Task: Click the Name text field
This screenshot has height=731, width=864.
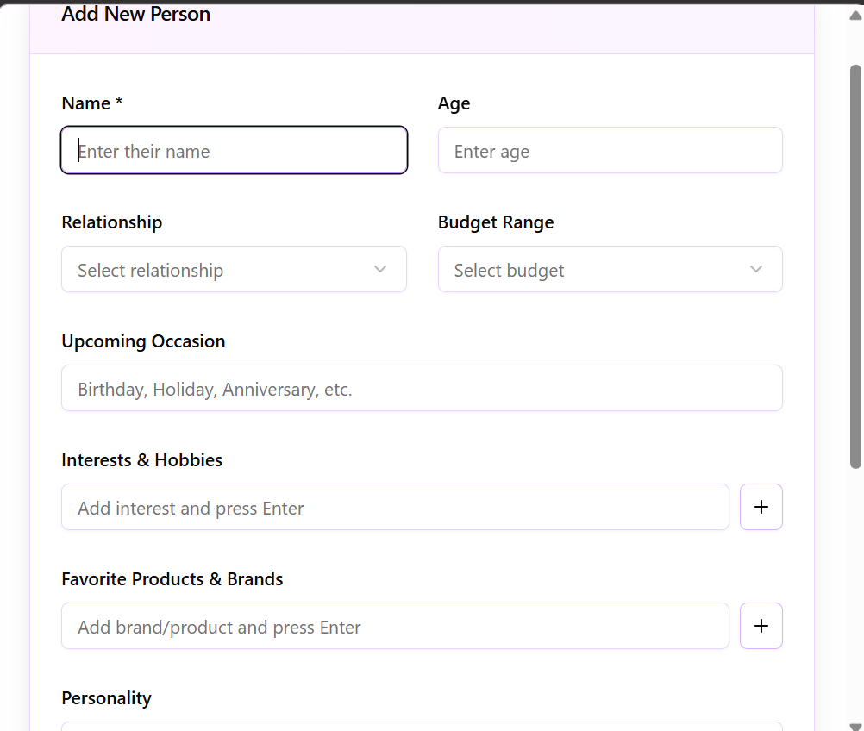Action: (235, 150)
